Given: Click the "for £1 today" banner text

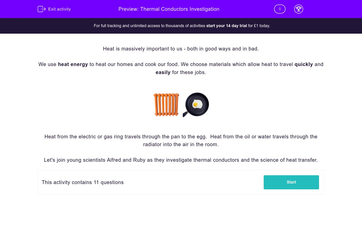Looking at the screenshot, I should [259, 26].
